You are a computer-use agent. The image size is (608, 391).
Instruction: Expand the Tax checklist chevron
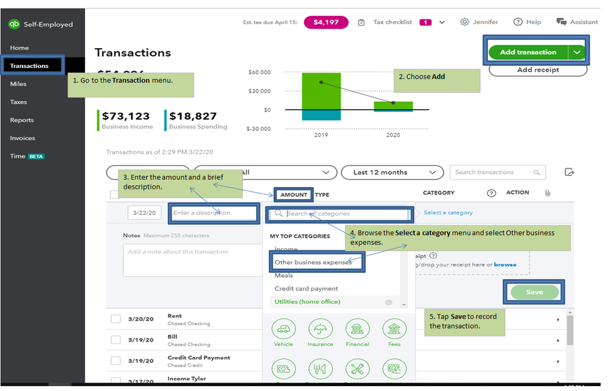point(442,22)
